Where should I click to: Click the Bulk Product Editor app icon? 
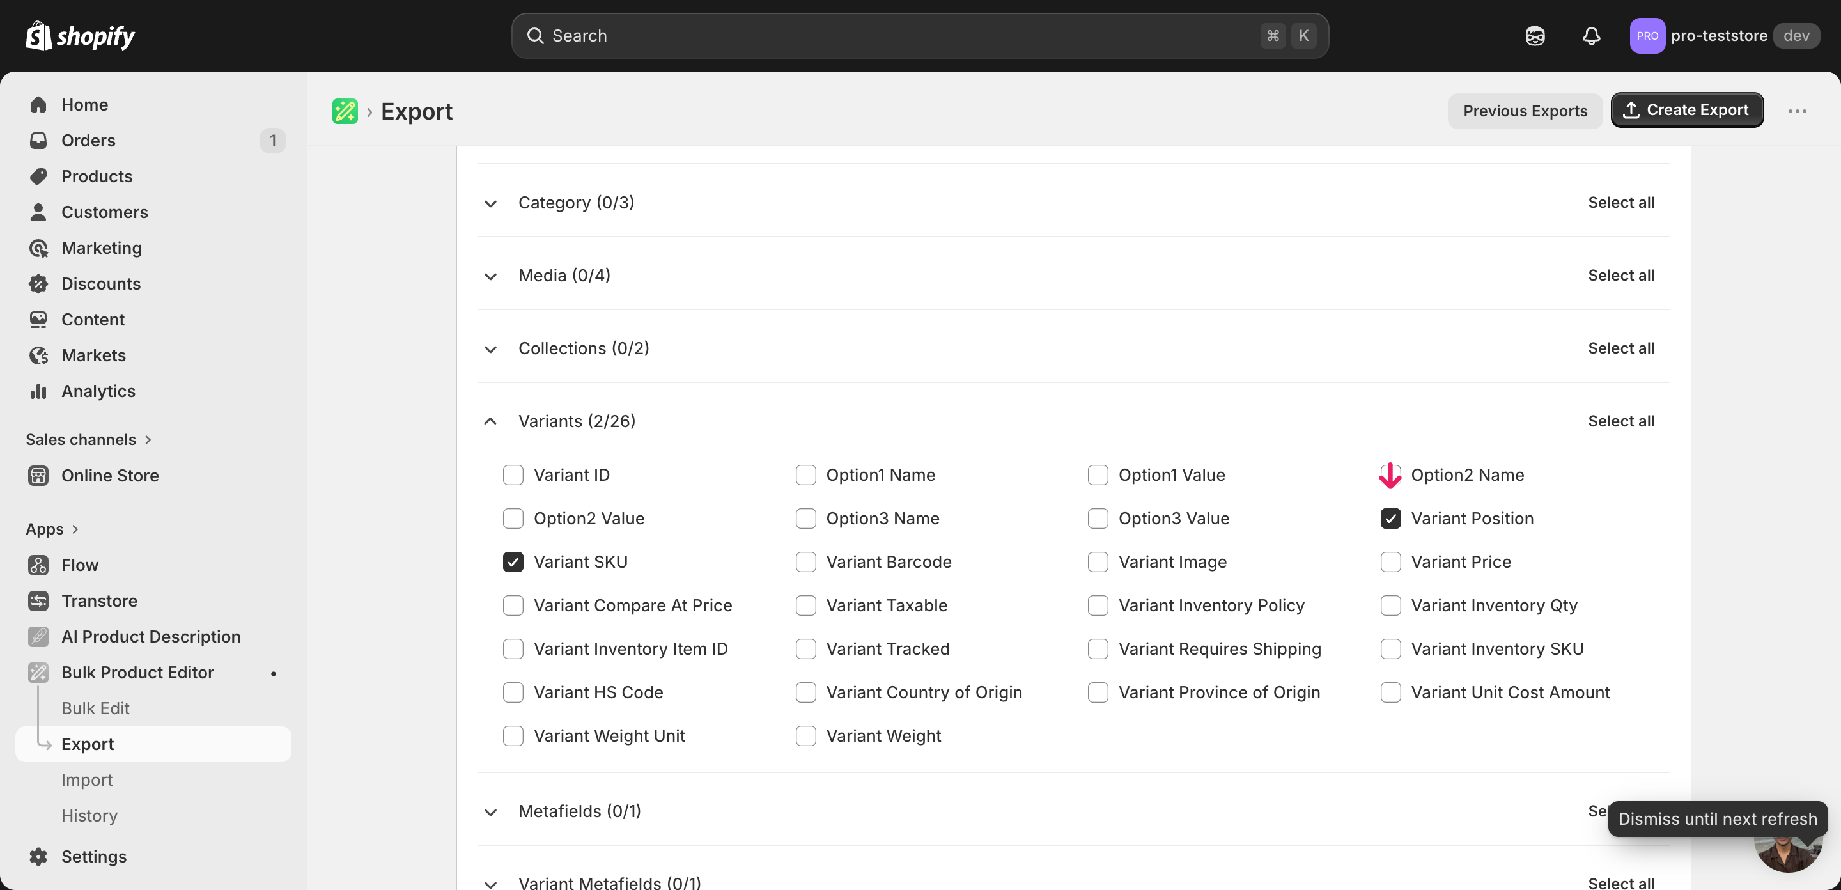pyautogui.click(x=38, y=671)
